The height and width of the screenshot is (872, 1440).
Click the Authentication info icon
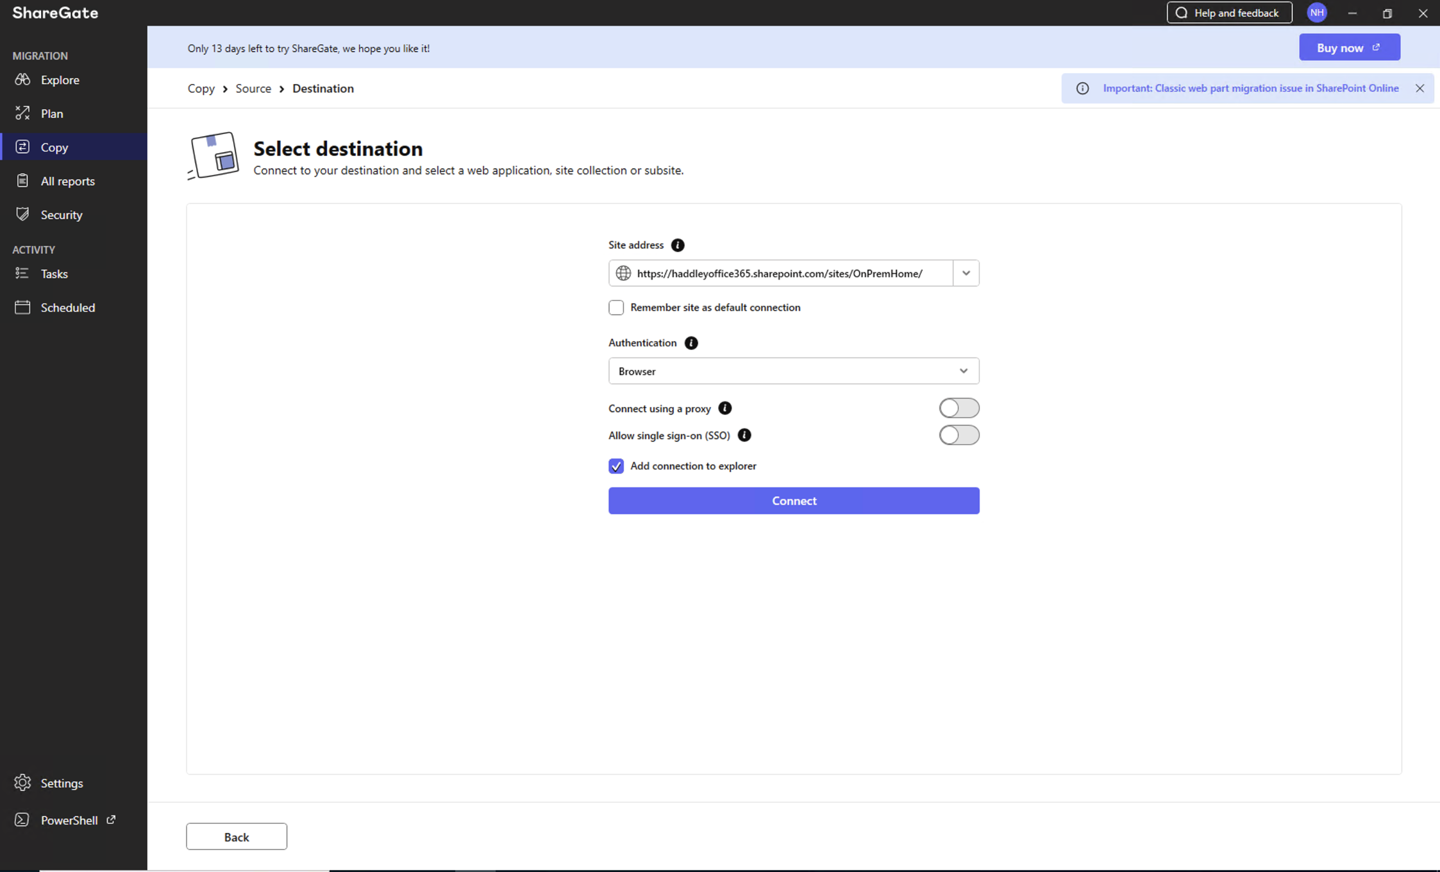(691, 343)
